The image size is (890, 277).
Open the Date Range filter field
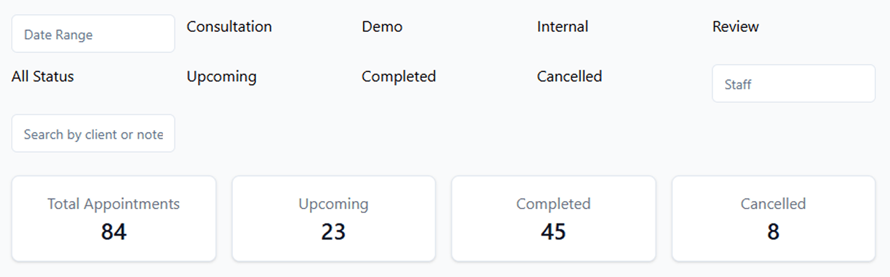pyautogui.click(x=93, y=34)
